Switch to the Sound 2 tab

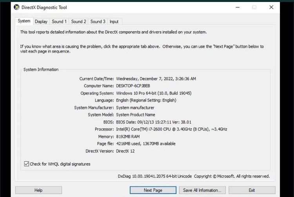pos(78,22)
